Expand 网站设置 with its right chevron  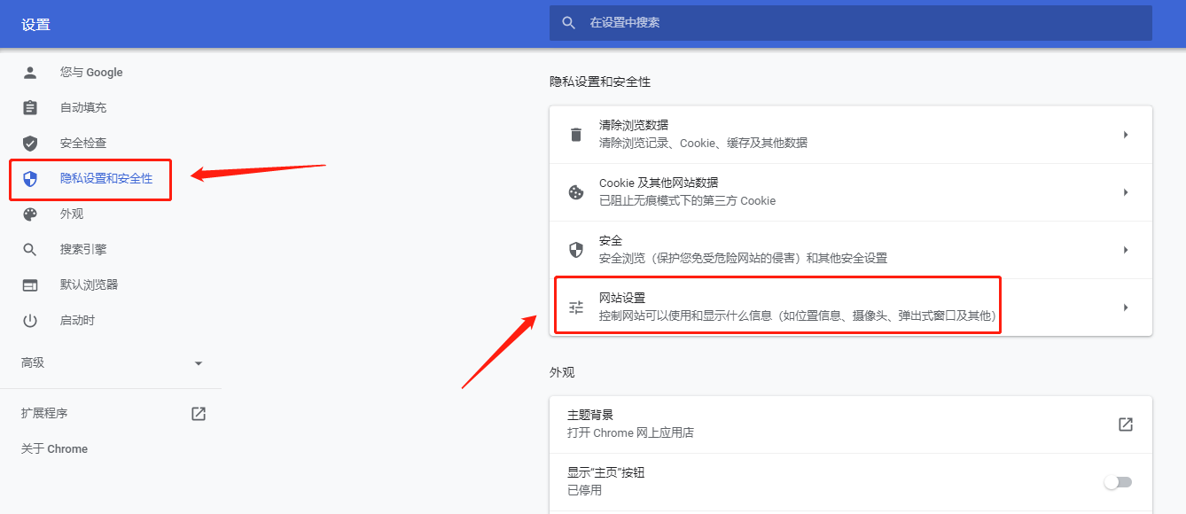1126,308
